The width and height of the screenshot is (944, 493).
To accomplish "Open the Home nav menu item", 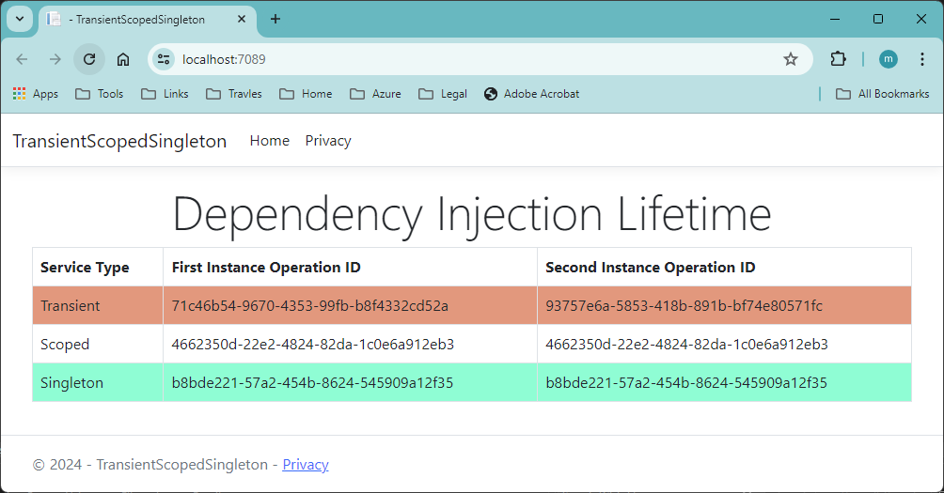I will click(269, 141).
